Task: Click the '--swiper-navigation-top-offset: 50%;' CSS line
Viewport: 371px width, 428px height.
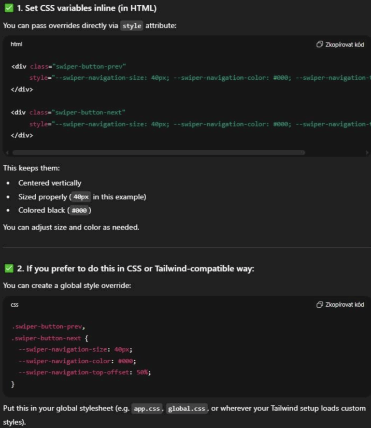Action: pos(81,373)
